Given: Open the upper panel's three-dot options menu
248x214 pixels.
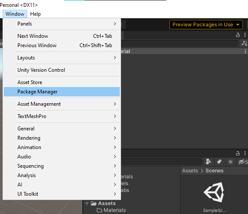Looking at the screenshot, I should click(x=245, y=35).
